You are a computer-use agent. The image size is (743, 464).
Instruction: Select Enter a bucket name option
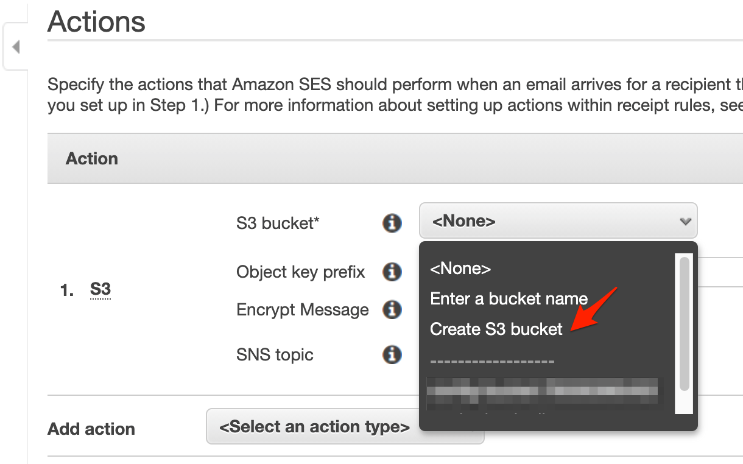(x=509, y=298)
